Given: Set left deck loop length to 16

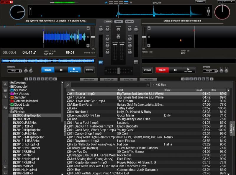Looking at the screenshot, I should click(47, 79).
